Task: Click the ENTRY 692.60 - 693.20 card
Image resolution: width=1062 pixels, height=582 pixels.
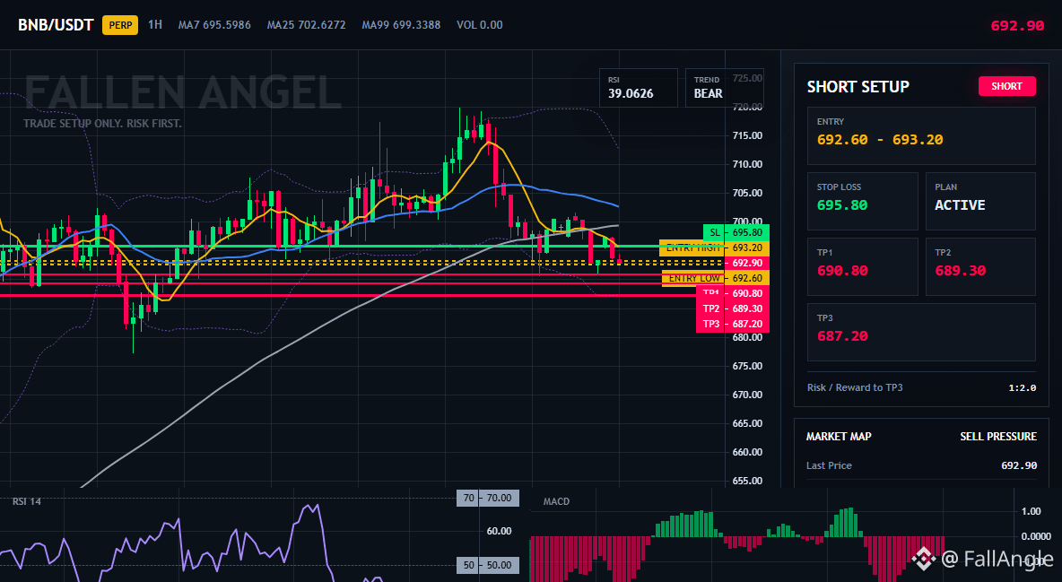Action: point(921,135)
